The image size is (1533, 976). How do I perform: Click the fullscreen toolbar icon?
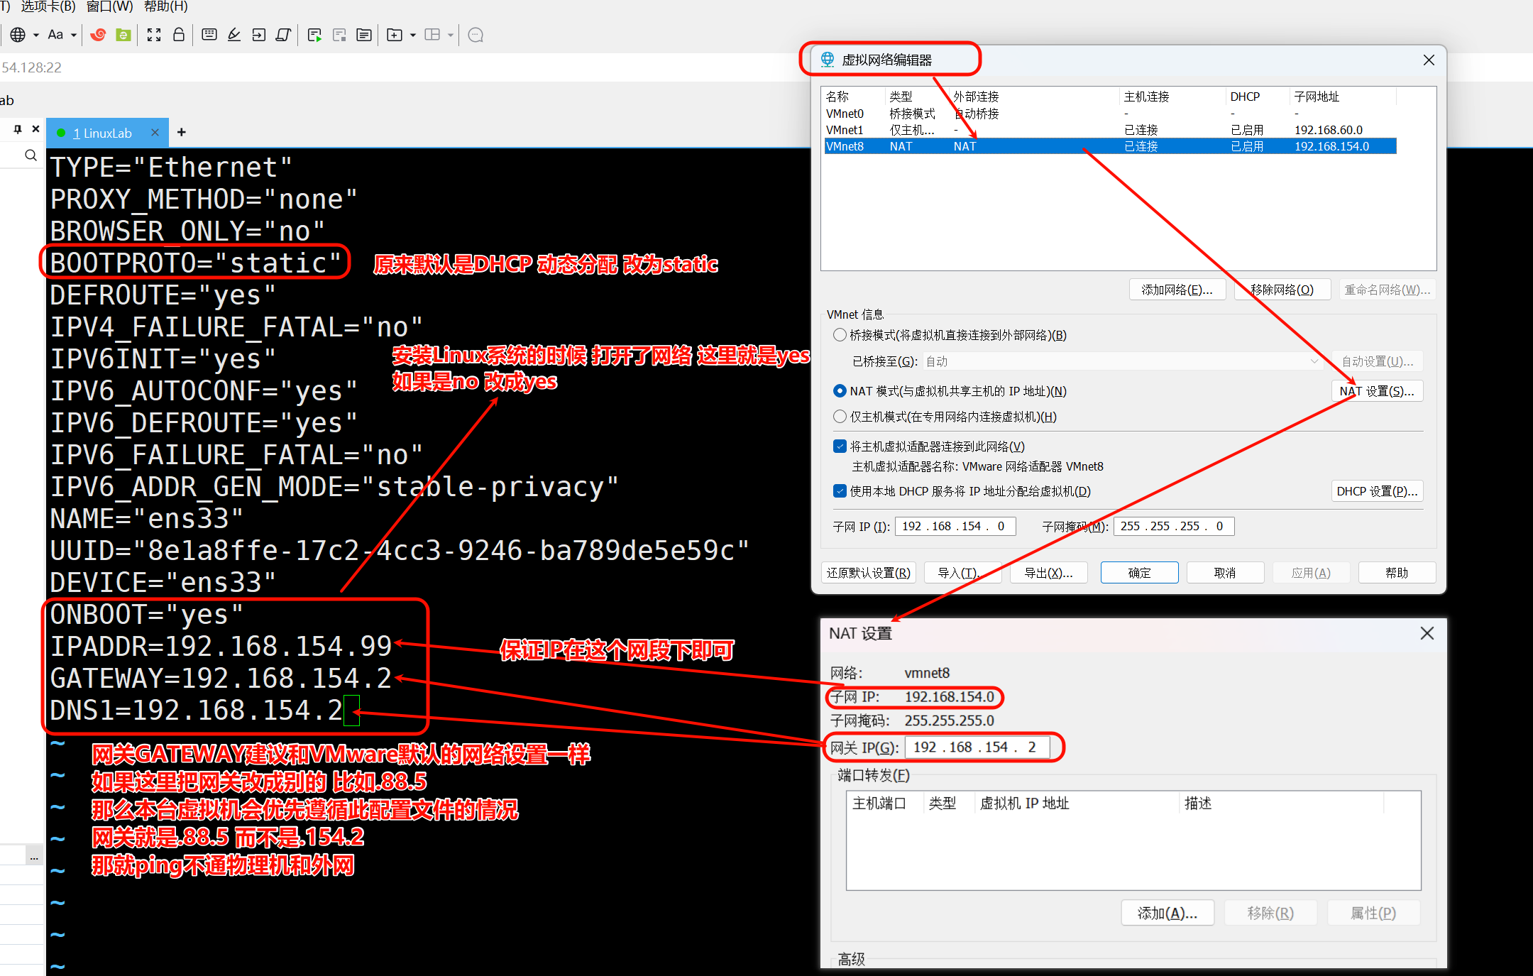coord(154,35)
